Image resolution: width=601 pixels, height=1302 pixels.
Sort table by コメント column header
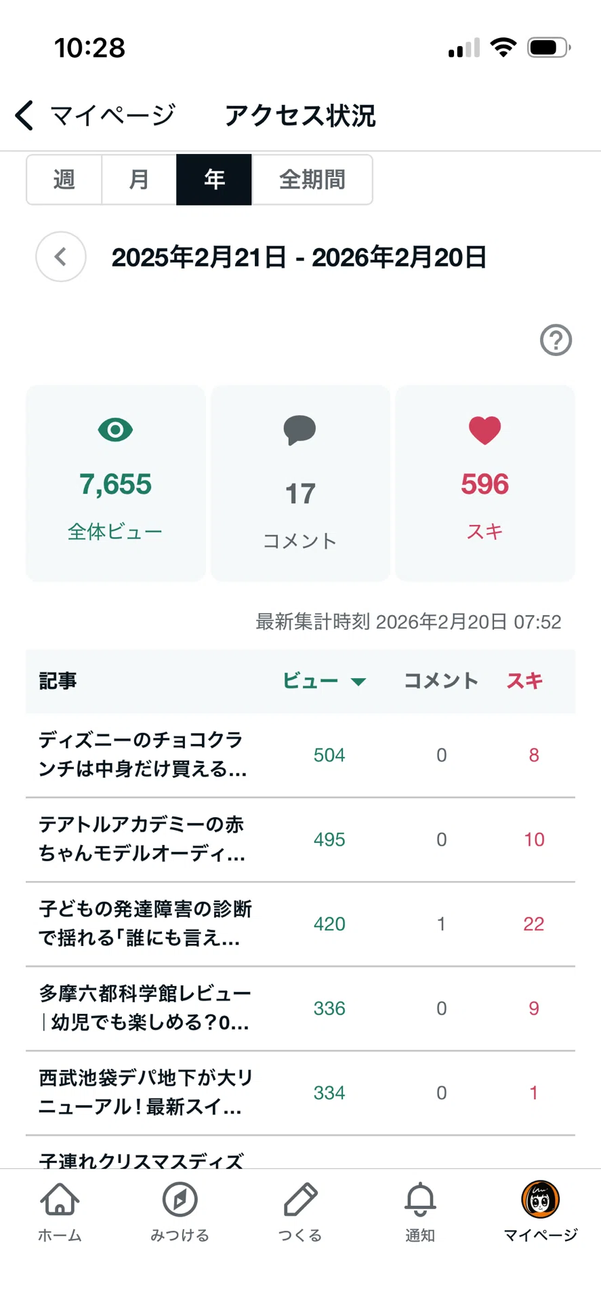click(x=441, y=681)
